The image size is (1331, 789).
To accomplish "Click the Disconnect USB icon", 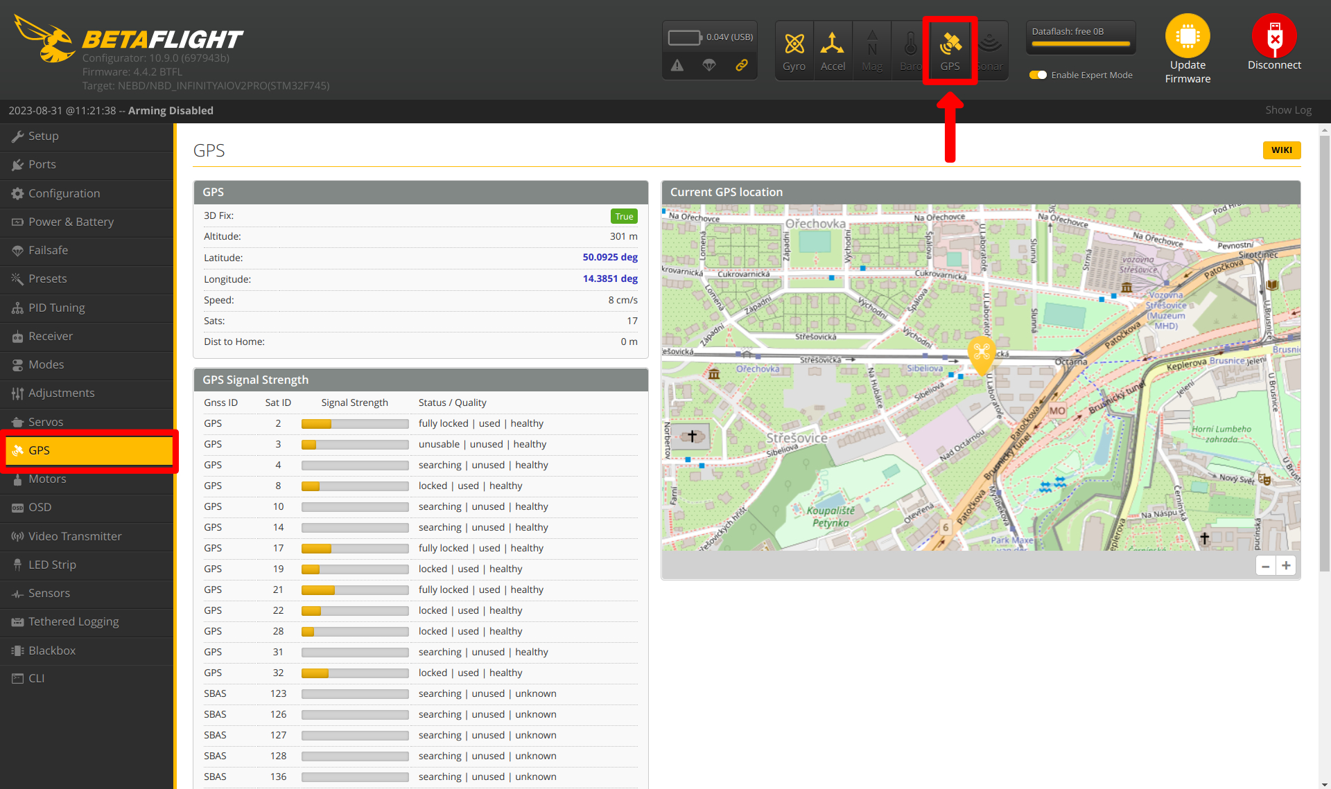I will (1274, 36).
